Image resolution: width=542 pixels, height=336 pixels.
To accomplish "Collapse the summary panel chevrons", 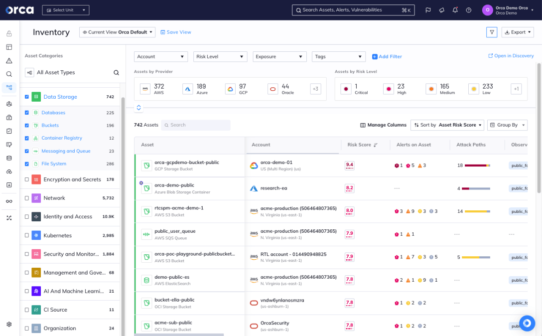I will coord(138,108).
